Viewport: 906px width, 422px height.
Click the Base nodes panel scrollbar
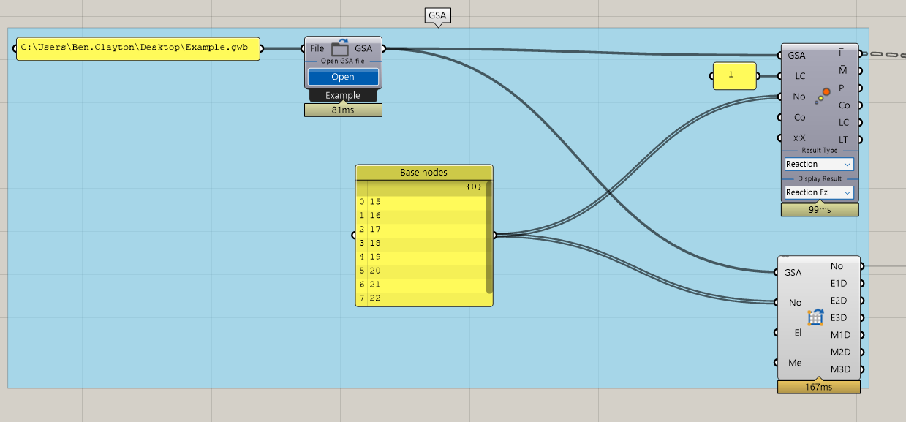click(489, 237)
